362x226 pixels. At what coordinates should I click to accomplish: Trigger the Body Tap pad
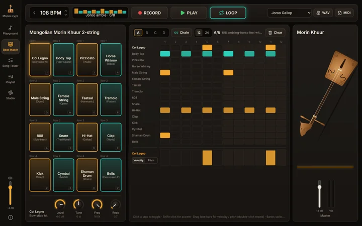[63, 60]
